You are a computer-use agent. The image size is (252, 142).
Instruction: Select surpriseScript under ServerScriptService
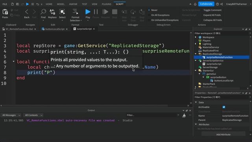tap(214, 64)
